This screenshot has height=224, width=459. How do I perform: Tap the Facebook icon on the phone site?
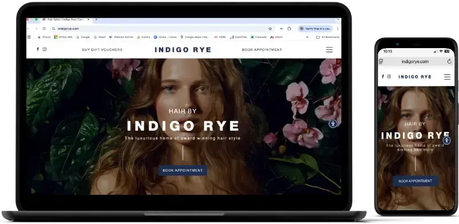(383, 77)
